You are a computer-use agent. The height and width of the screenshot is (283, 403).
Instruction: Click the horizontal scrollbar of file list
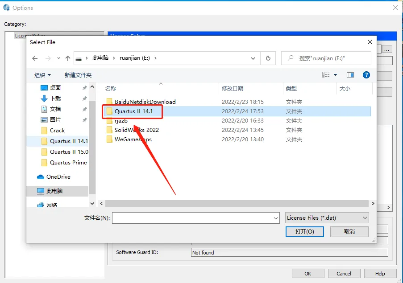coord(237,204)
